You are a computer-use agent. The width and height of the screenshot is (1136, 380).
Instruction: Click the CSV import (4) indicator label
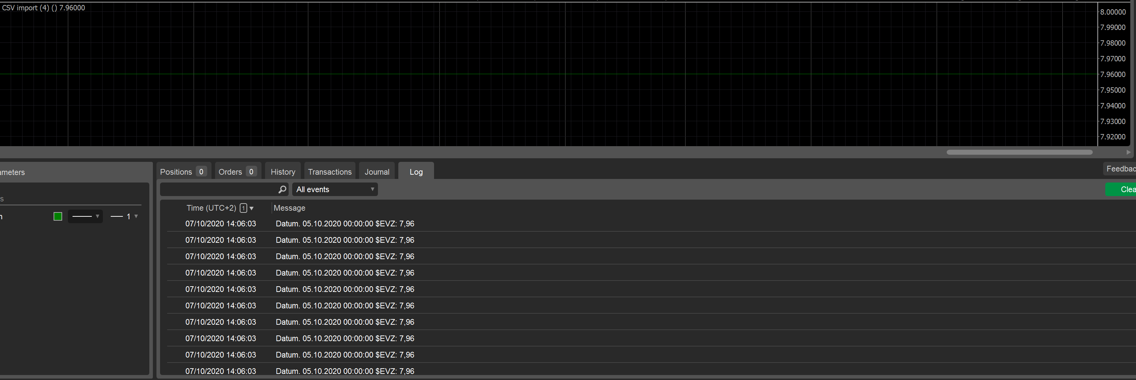(x=43, y=8)
